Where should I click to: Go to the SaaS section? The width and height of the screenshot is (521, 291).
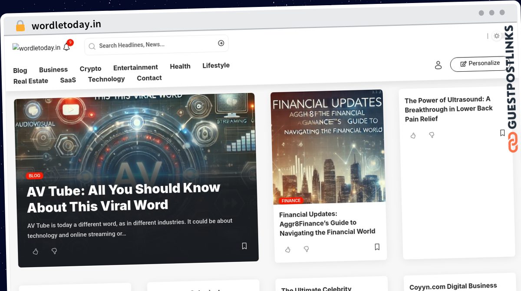click(x=68, y=80)
